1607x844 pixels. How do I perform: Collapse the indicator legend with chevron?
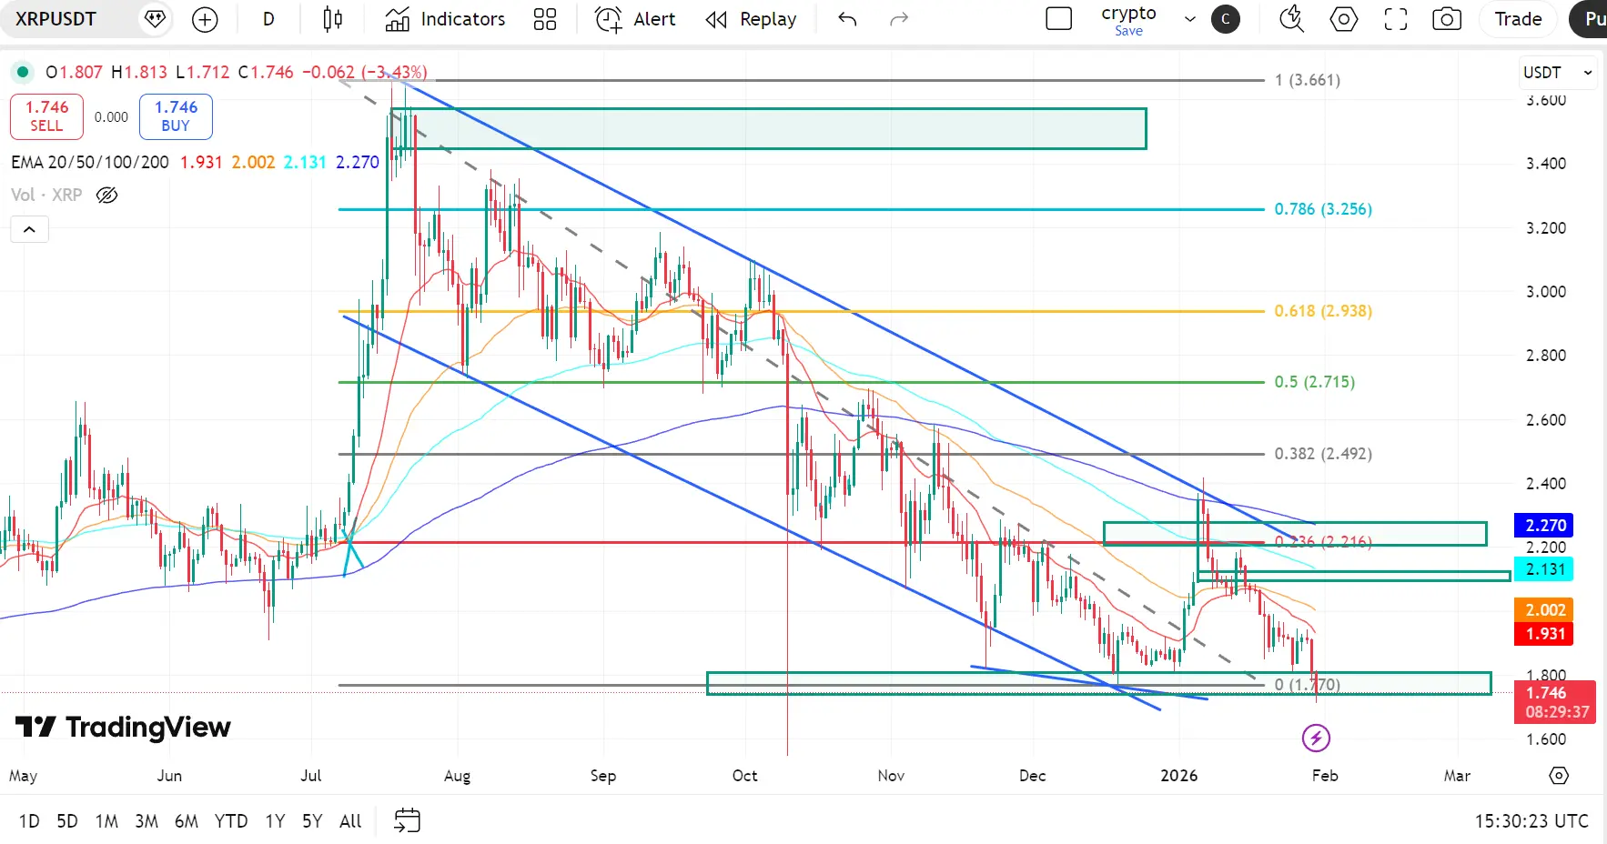coord(29,229)
